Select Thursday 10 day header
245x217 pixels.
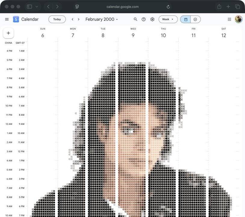163,33
